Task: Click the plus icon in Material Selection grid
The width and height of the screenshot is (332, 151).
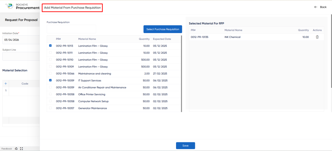Action: [x=6, y=84]
